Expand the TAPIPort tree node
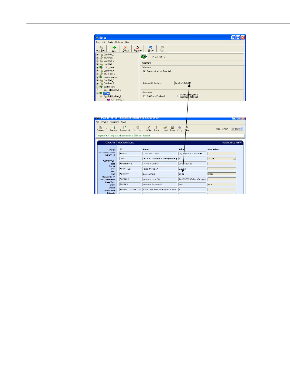 coord(97,58)
